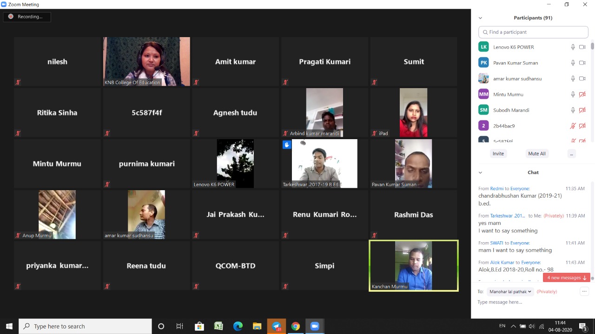Toggle Pavan Kumar Suman's video camera icon
Screen dimensions: 595x334
(582, 63)
